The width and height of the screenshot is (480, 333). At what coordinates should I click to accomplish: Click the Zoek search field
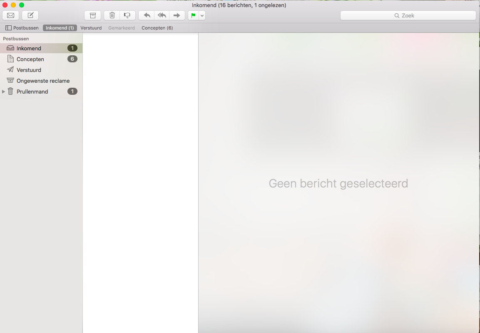point(408,15)
